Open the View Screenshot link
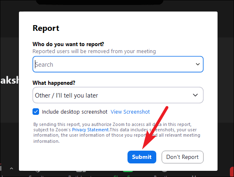 (130, 112)
